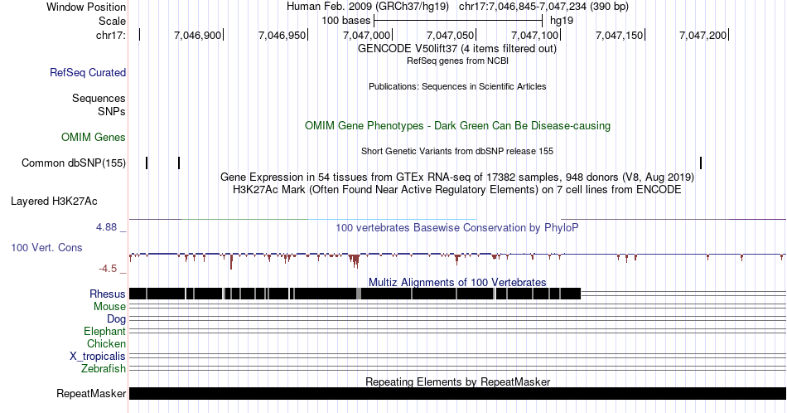Click the 7,047,150 ruler position
Screen dimensions: 787x413
pos(620,35)
